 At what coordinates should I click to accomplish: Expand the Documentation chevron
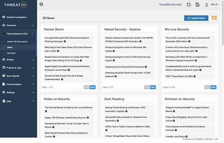click(33, 84)
